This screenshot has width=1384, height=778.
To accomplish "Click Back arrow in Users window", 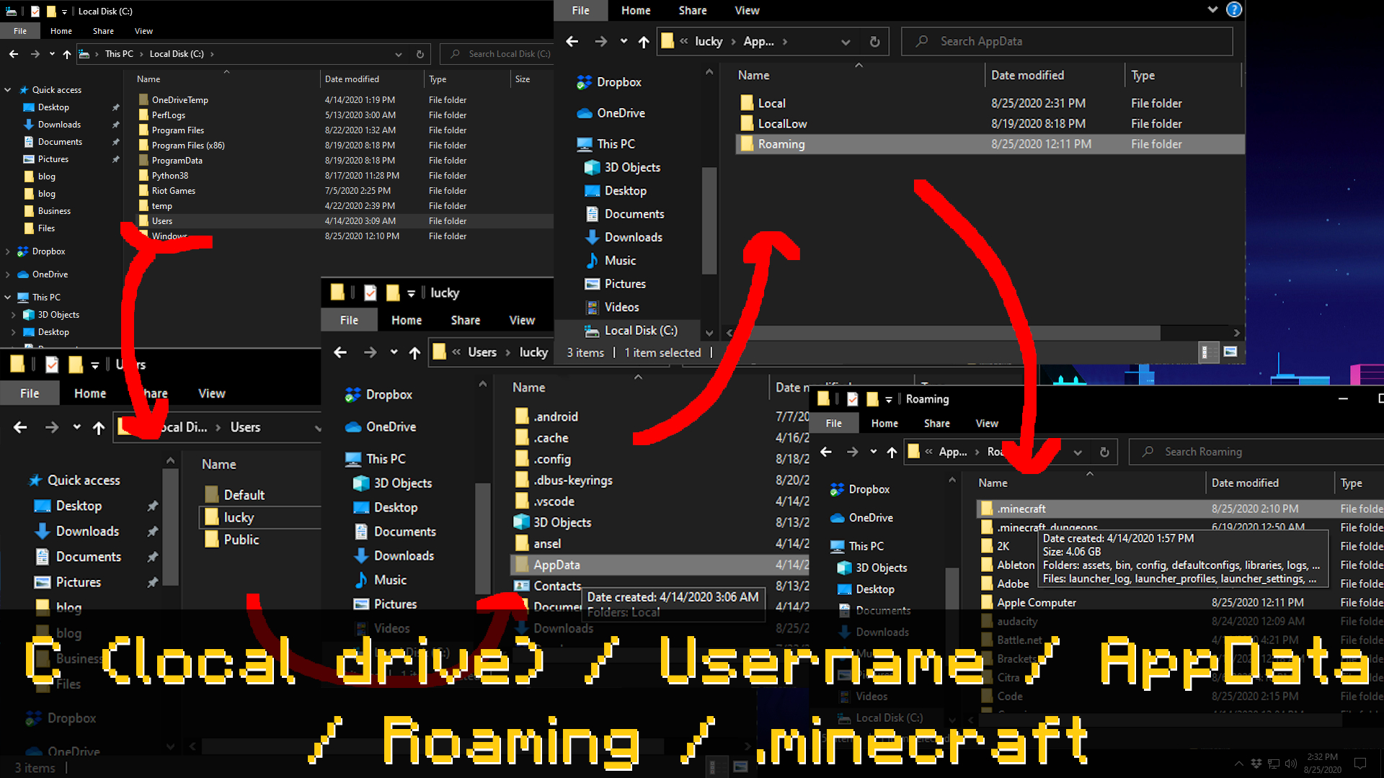I will click(20, 427).
